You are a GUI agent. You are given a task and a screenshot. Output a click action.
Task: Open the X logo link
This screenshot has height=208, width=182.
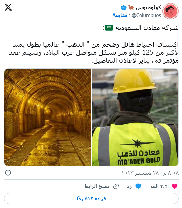click(x=8, y=7)
